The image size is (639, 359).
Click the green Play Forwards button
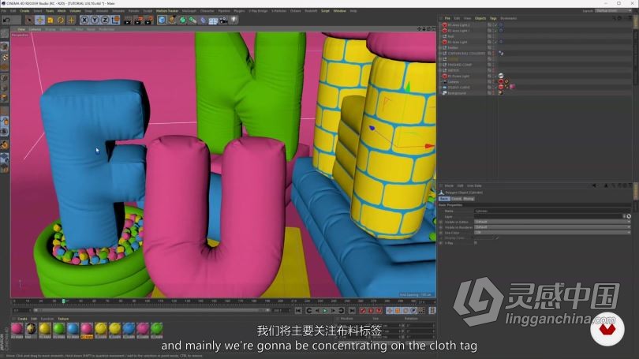tap(325, 311)
